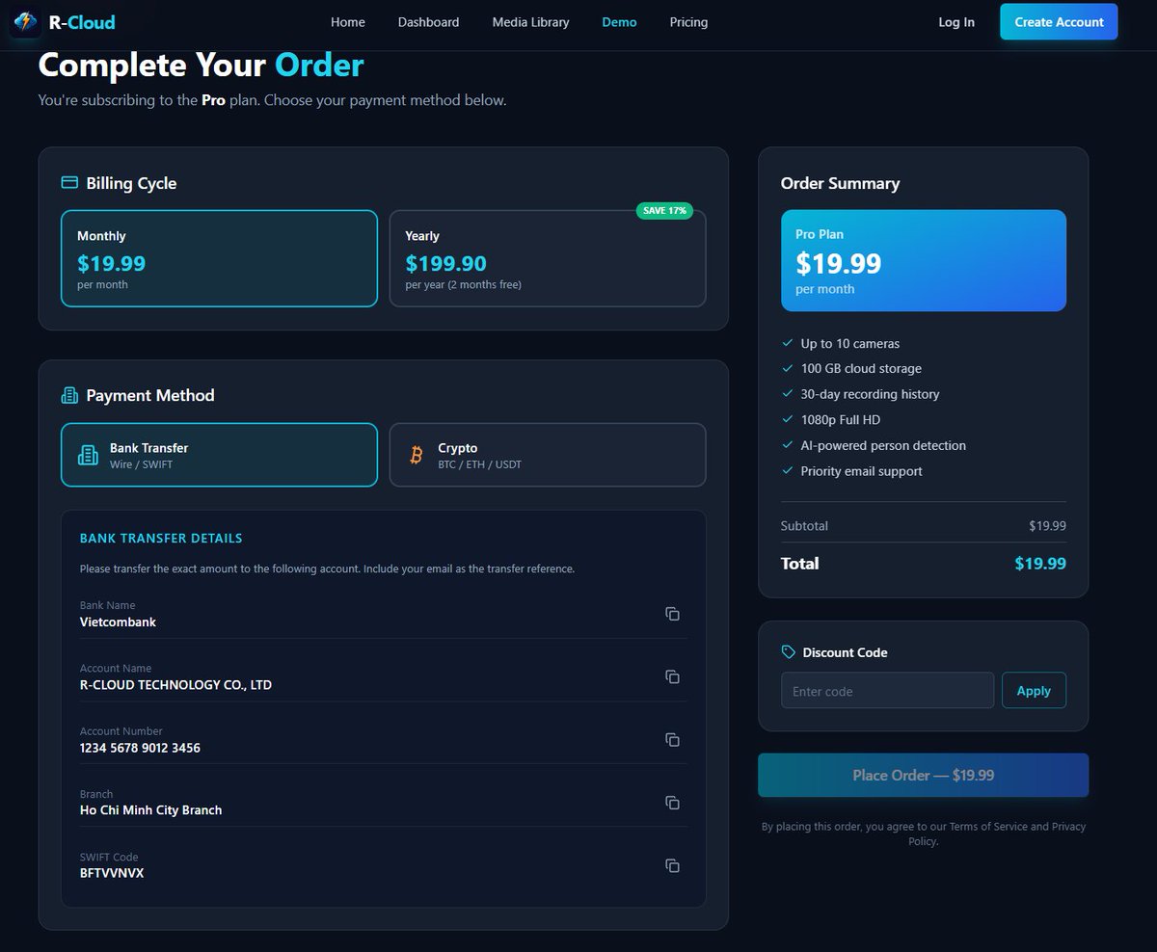Click the Discount Code tag icon
This screenshot has width=1157, height=952.
tap(789, 652)
